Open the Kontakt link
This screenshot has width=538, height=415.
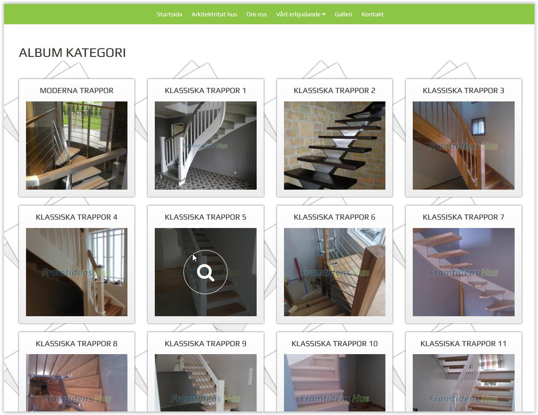tap(373, 14)
